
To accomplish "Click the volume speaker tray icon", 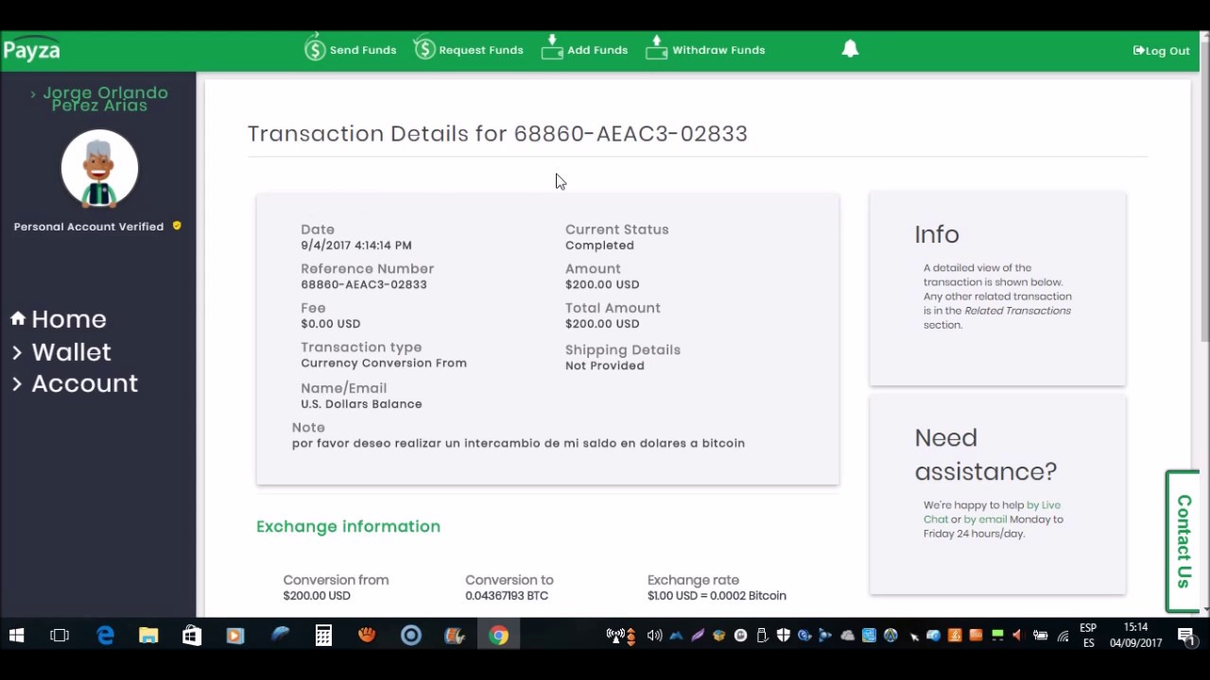I will (x=654, y=636).
